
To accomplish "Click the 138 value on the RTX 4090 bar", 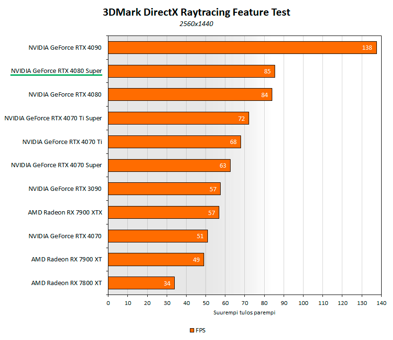I will (367, 48).
